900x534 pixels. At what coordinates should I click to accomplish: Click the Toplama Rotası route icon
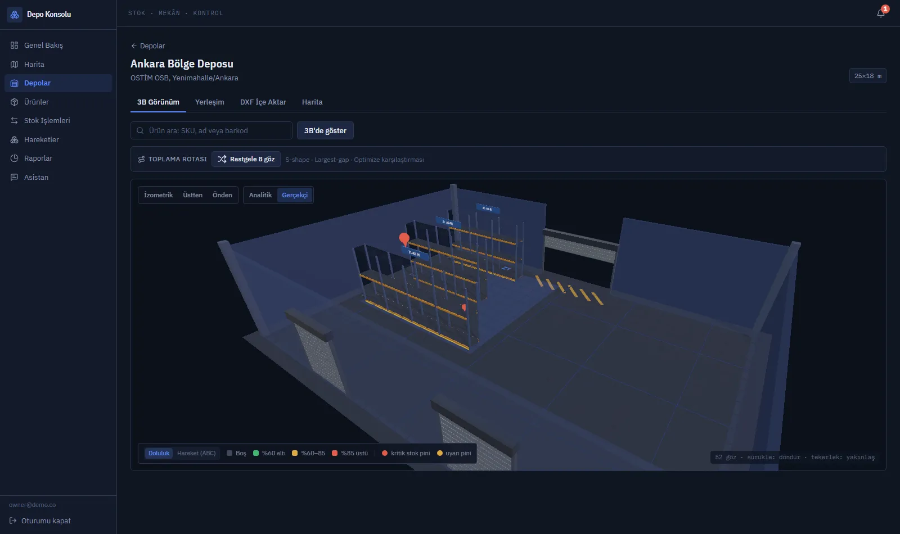pos(141,159)
